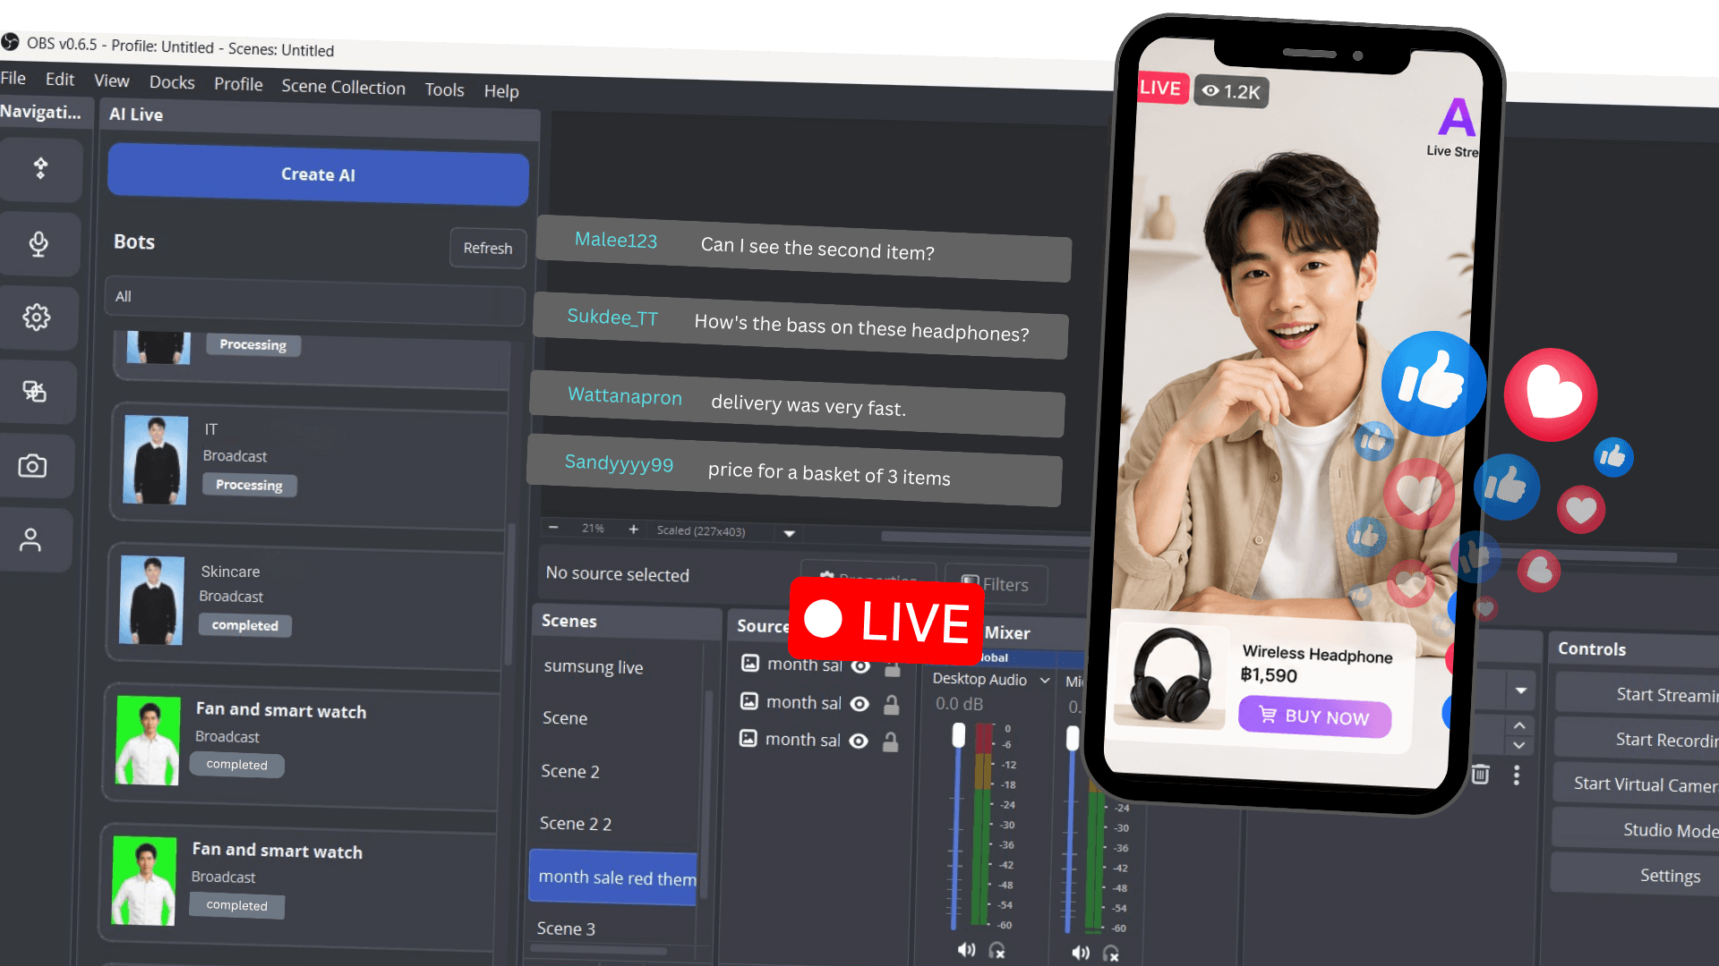The image size is (1719, 966).
Task: Open the View menu
Action: [x=112, y=80]
